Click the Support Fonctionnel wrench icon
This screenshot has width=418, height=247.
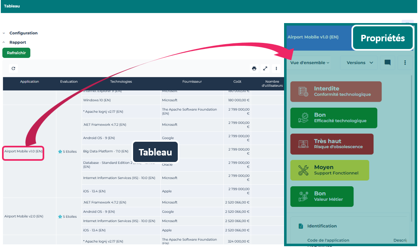(303, 170)
